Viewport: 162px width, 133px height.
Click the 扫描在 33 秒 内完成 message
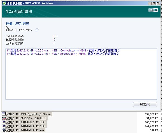tap(19, 30)
